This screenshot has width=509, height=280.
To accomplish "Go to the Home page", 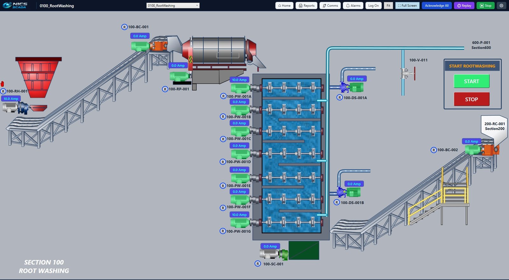I will pos(284,5).
